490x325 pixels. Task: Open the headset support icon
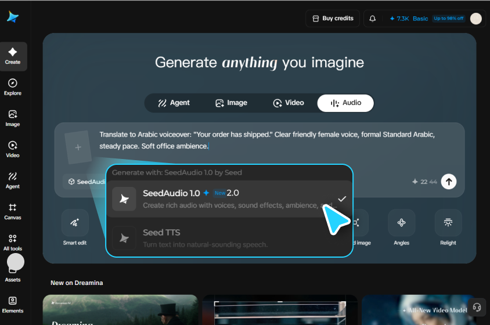[x=477, y=307]
